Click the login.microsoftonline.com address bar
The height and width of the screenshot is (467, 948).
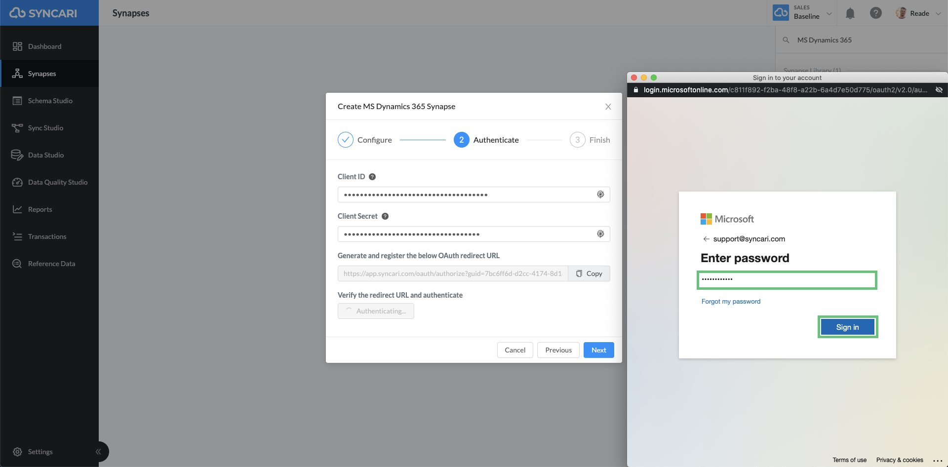[x=785, y=90]
